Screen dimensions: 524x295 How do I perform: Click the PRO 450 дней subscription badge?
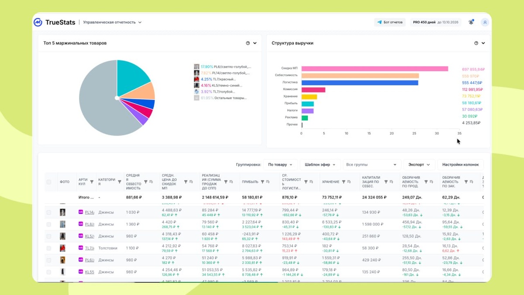[435, 22]
